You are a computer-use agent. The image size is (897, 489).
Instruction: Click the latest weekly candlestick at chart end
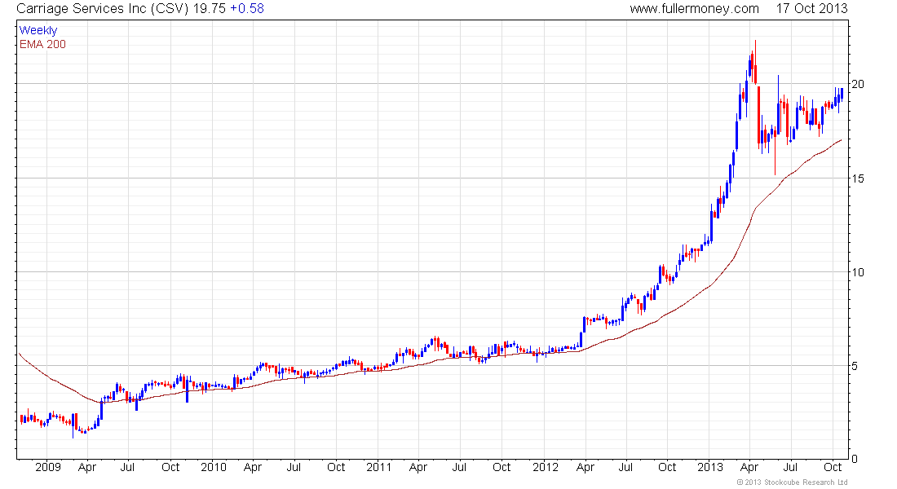click(x=842, y=94)
